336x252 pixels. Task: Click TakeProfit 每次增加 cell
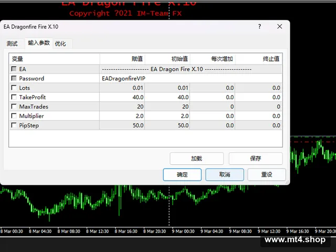(212, 97)
